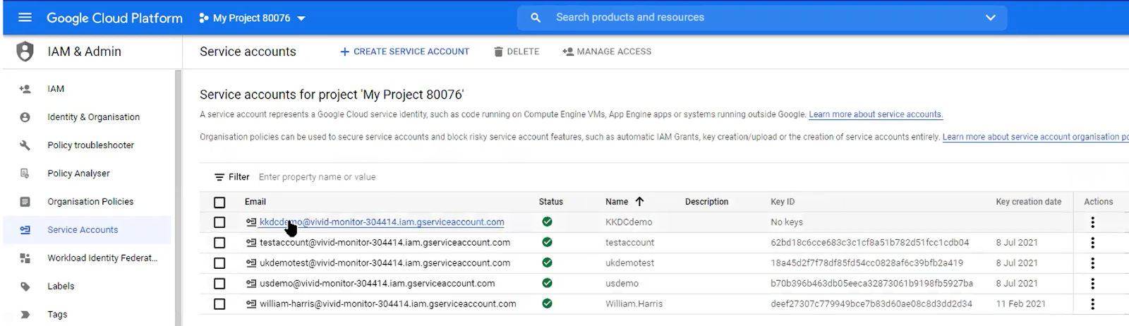Click the Search products and resources field
The height and width of the screenshot is (326, 1129).
tap(762, 18)
